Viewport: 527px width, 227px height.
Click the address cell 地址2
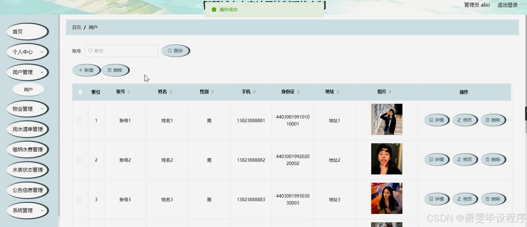click(x=334, y=160)
